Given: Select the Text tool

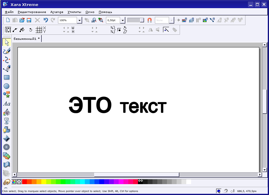Looking at the screenshot, I should tap(6, 104).
